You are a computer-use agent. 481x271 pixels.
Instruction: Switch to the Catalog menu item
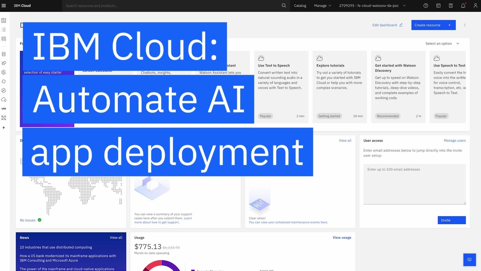tap(300, 6)
